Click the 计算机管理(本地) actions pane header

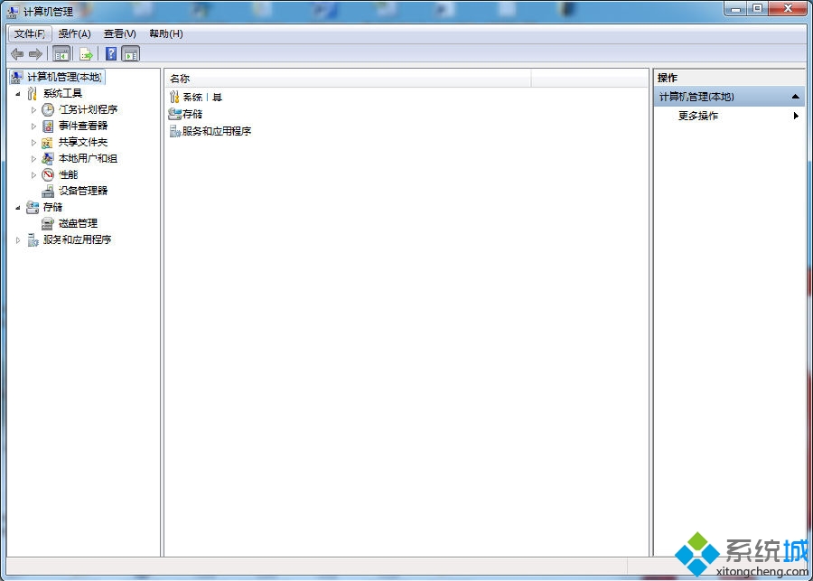[729, 97]
